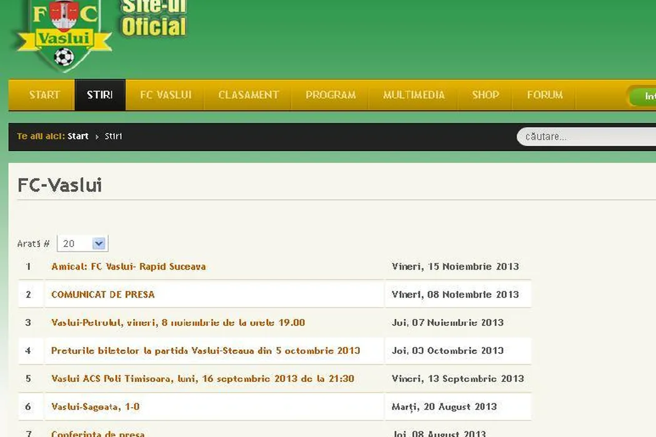Open the FORUM page

[x=545, y=95]
